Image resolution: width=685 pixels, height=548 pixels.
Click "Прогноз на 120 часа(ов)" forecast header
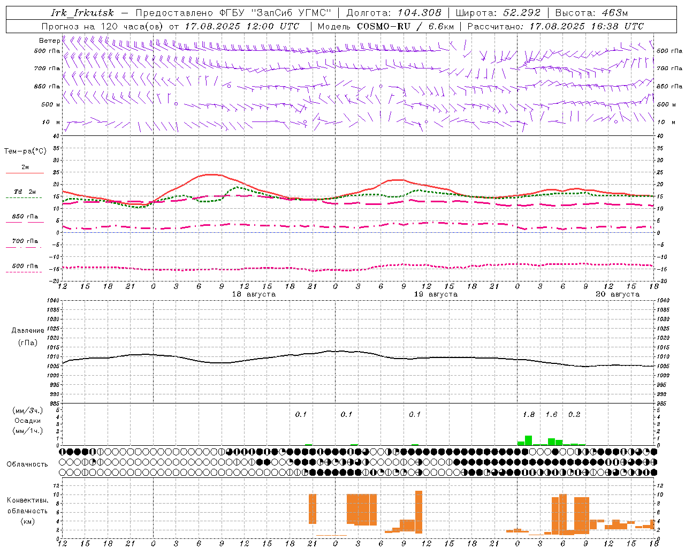[103, 26]
